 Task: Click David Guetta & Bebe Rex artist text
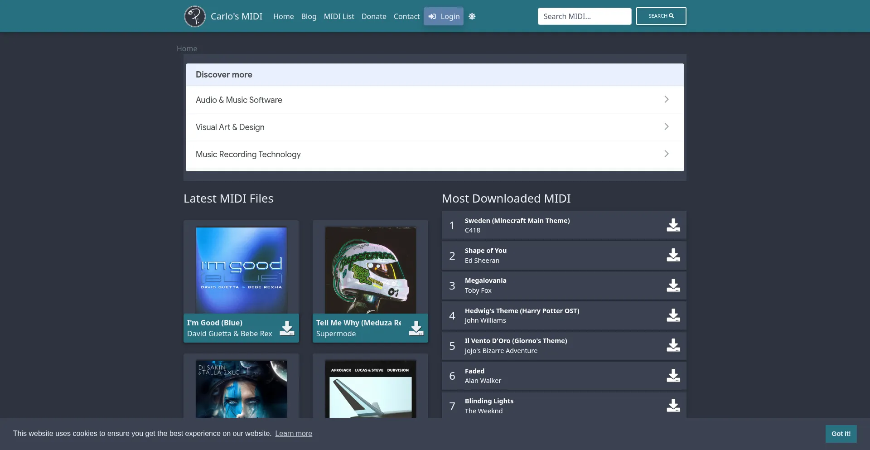230,334
